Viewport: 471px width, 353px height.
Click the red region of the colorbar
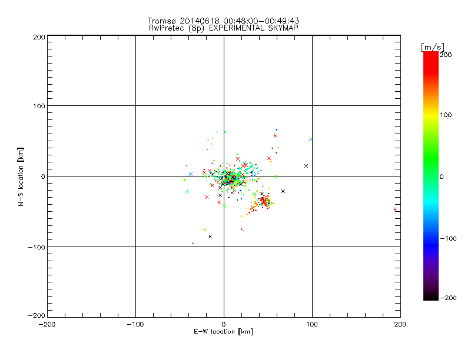(431, 65)
